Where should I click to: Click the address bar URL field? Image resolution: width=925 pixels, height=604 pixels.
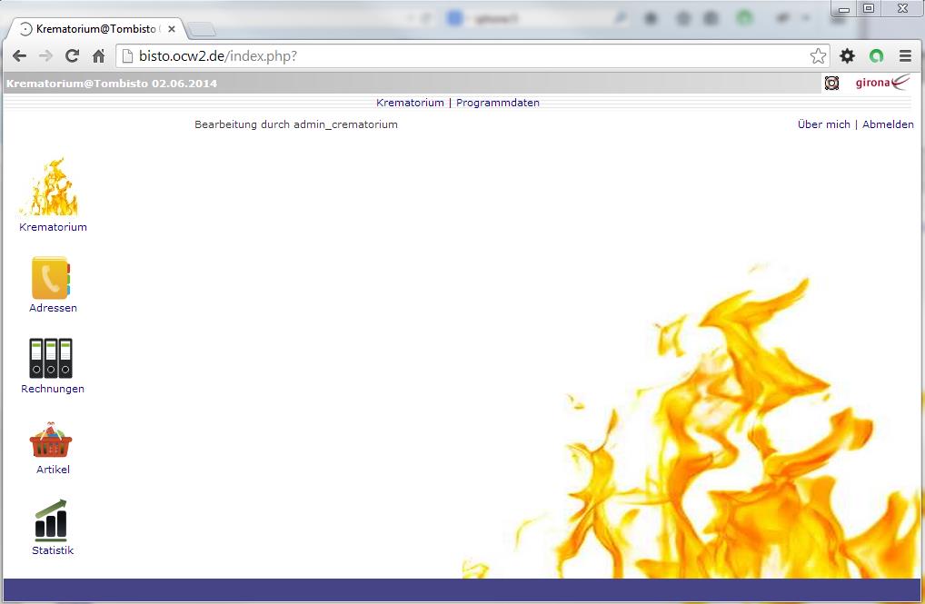(x=454, y=56)
